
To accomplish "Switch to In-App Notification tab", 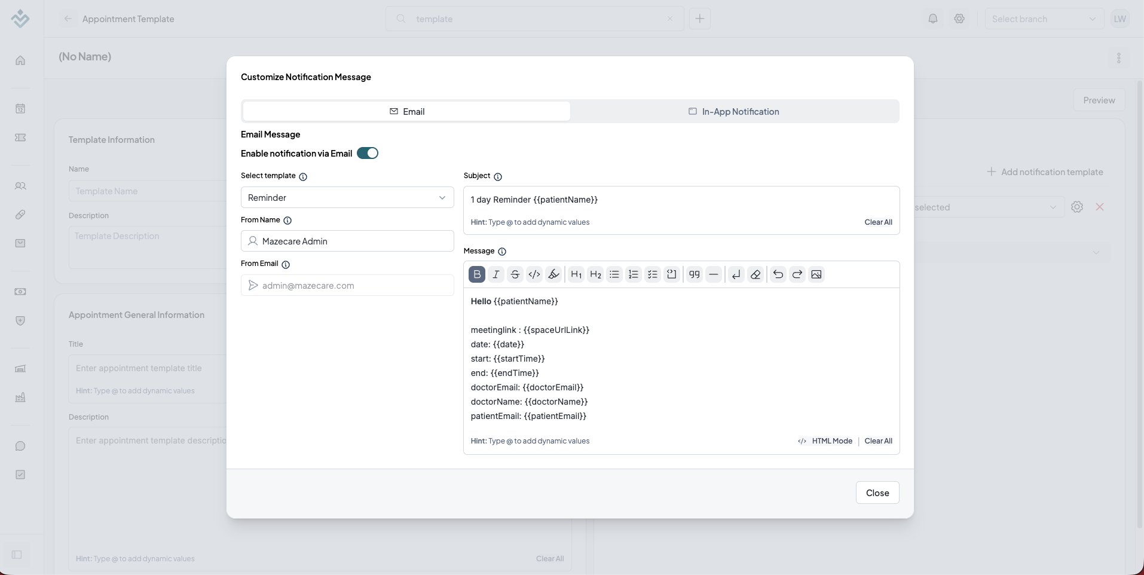I will pyautogui.click(x=734, y=111).
